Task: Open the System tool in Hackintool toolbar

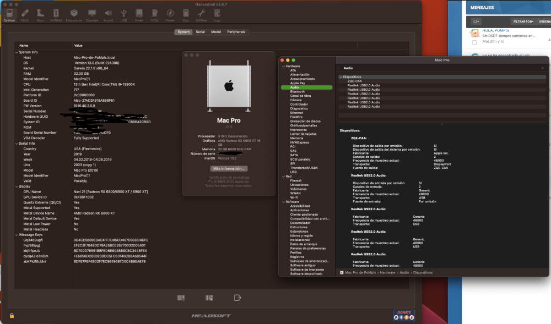Action: point(9,15)
